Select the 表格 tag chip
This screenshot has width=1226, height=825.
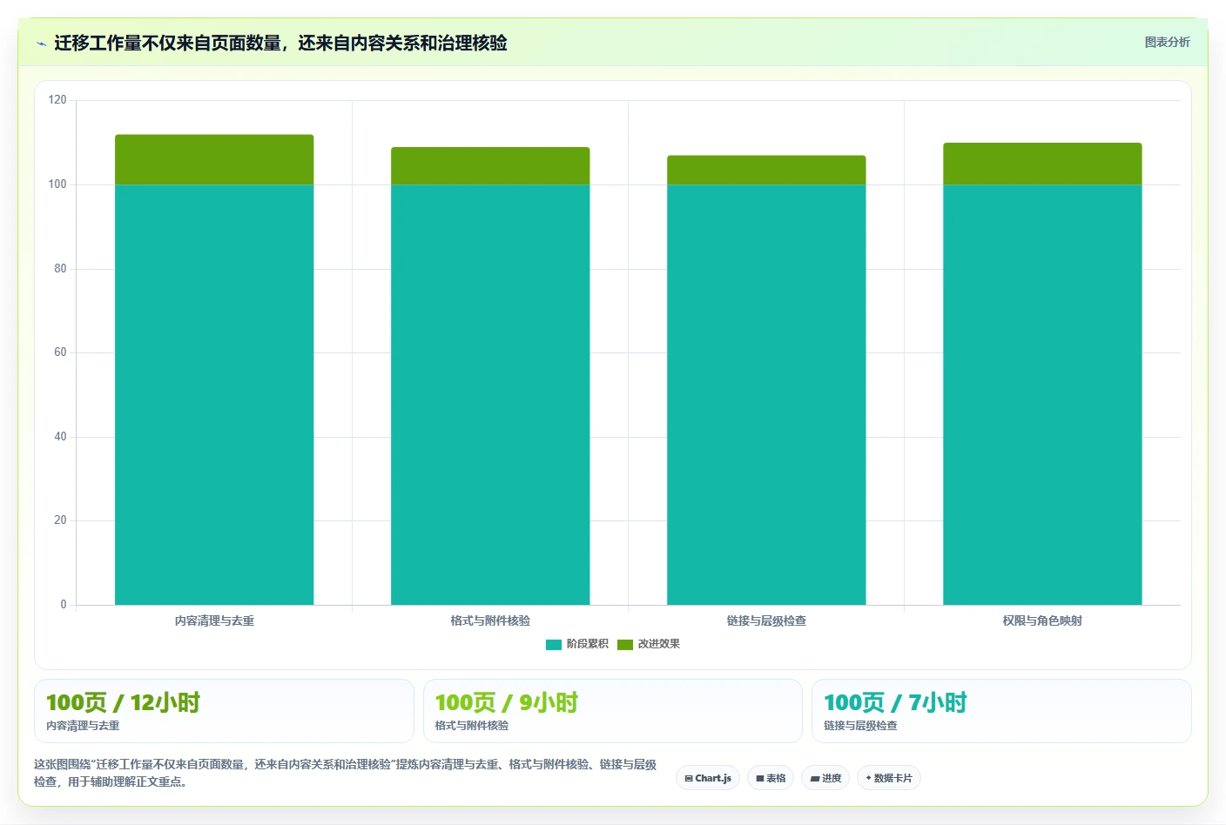pyautogui.click(x=771, y=778)
